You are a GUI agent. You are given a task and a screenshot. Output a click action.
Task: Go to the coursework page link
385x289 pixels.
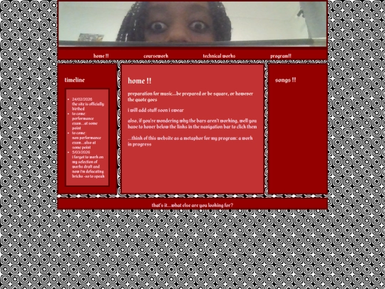pyautogui.click(x=156, y=56)
